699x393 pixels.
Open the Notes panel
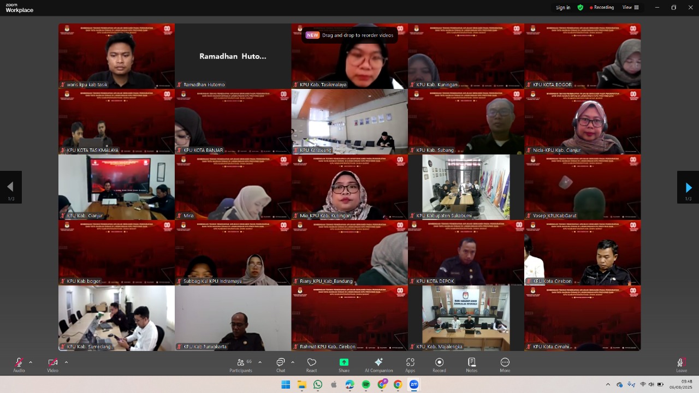[472, 365]
